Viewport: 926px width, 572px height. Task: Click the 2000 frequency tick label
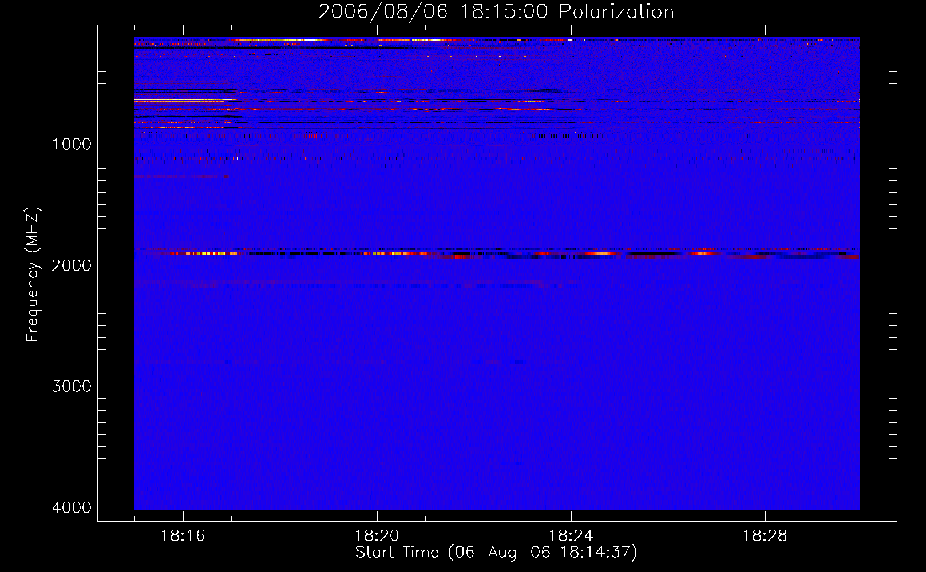coord(72,265)
